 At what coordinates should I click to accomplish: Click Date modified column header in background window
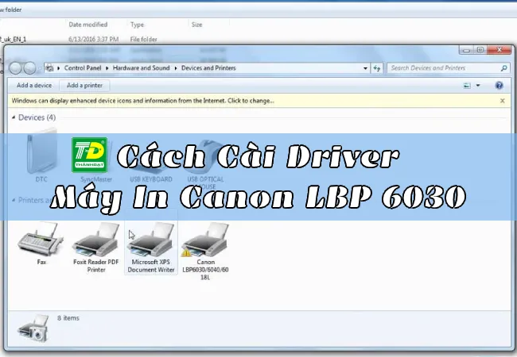tap(88, 25)
